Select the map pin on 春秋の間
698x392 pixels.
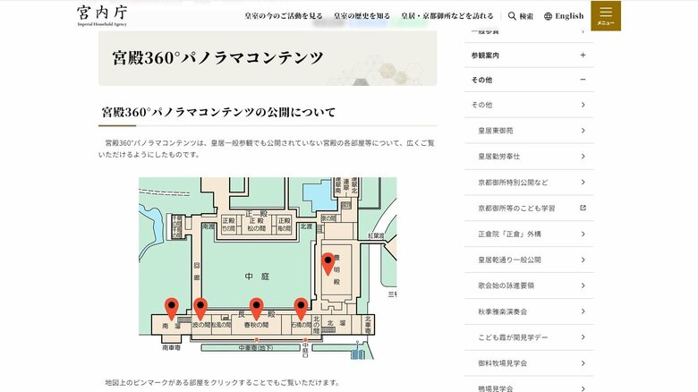pos(257,309)
